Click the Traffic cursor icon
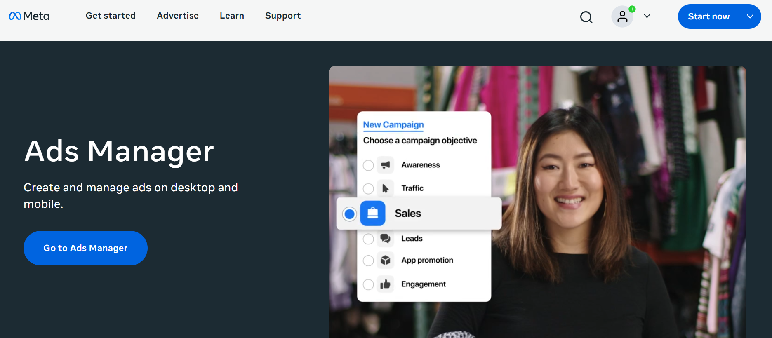 tap(385, 188)
